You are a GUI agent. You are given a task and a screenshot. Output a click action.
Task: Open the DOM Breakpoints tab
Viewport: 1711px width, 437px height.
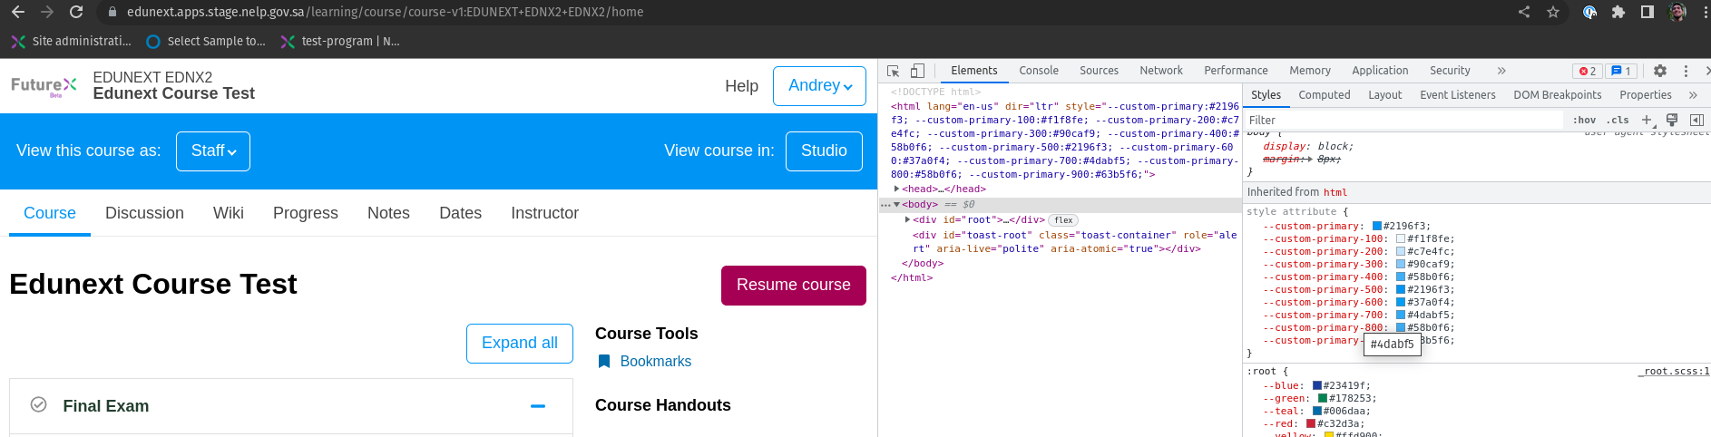click(1558, 95)
